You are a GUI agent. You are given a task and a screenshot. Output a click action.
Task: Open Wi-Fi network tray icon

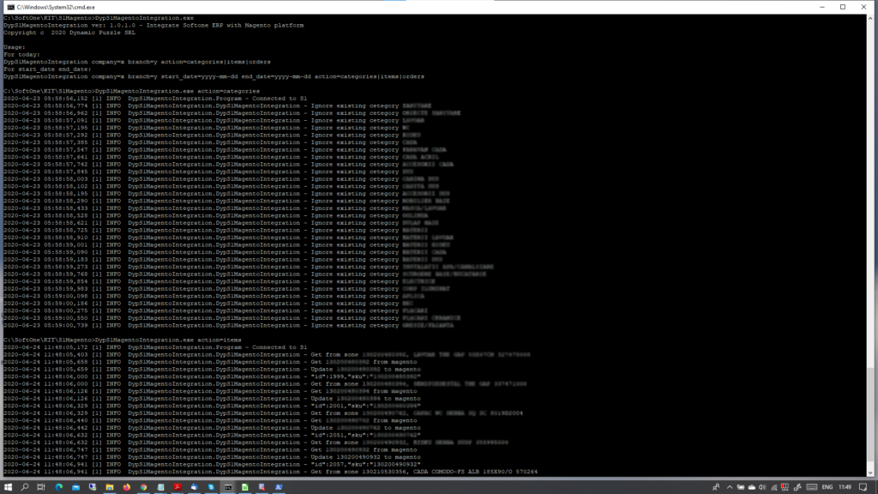pyautogui.click(x=774, y=487)
